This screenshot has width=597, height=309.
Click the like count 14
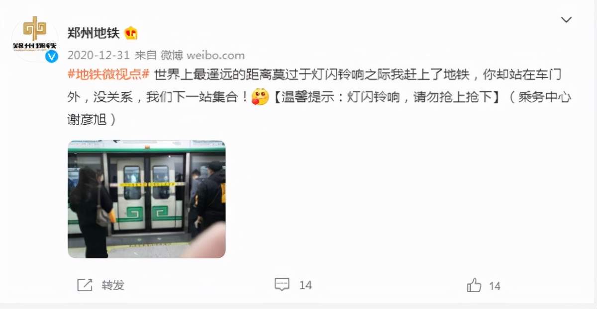coord(495,286)
